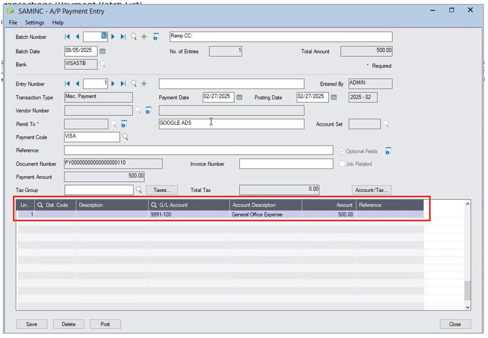The height and width of the screenshot is (338, 488).
Task: Open the Payment Date calendar picker
Action: click(x=239, y=97)
